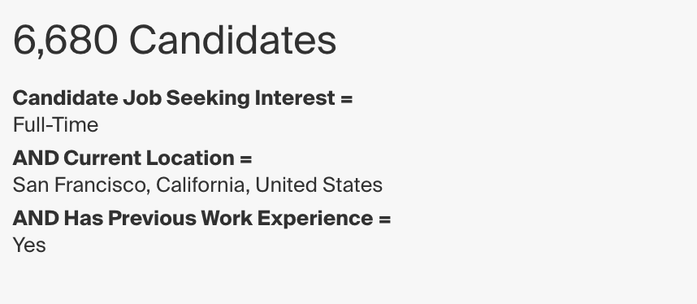Select the word Location in the second filter
This screenshot has width=697, height=304.
[x=190, y=158]
